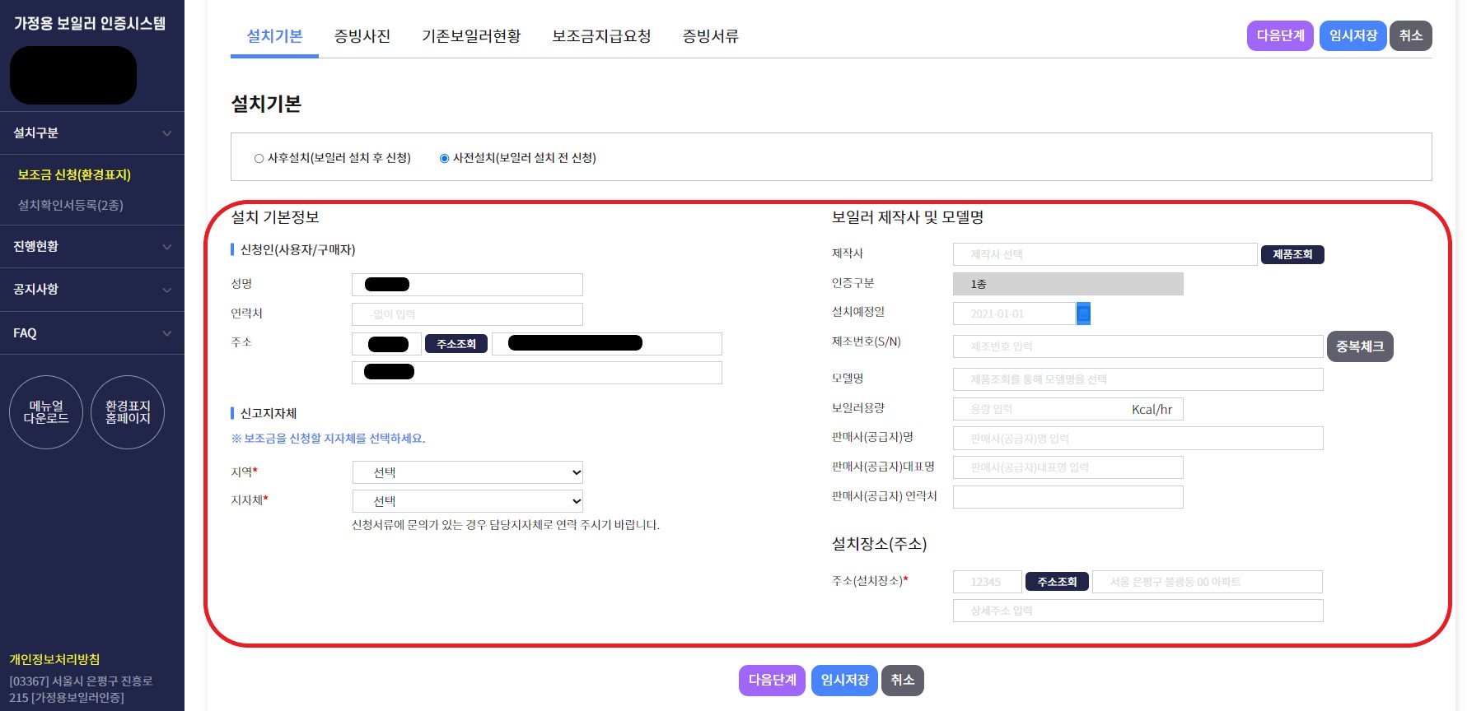Click the installation postal code field 12345
This screenshot has height=711, width=1467.
988,582
